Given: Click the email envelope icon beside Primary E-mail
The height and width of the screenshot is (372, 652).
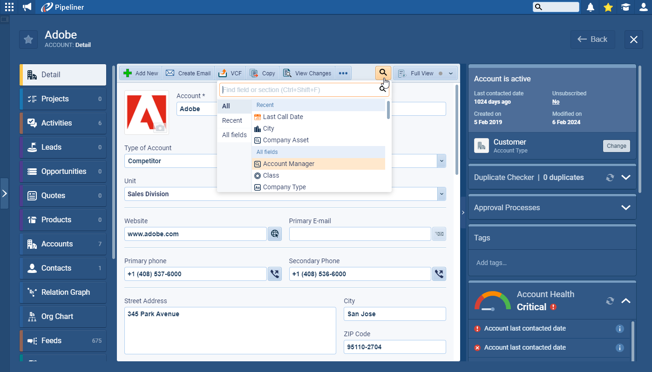Looking at the screenshot, I should 439,234.
